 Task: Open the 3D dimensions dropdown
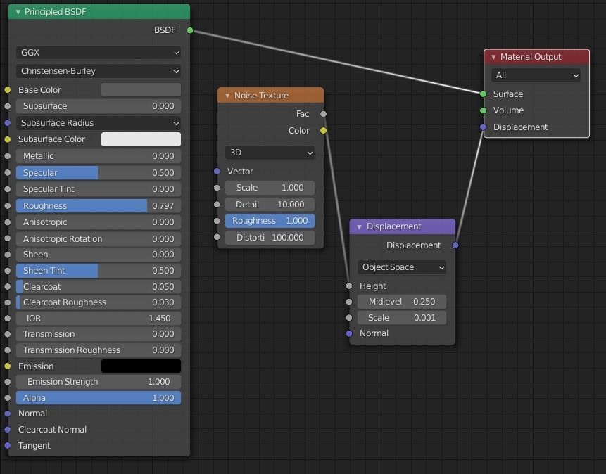coord(270,153)
